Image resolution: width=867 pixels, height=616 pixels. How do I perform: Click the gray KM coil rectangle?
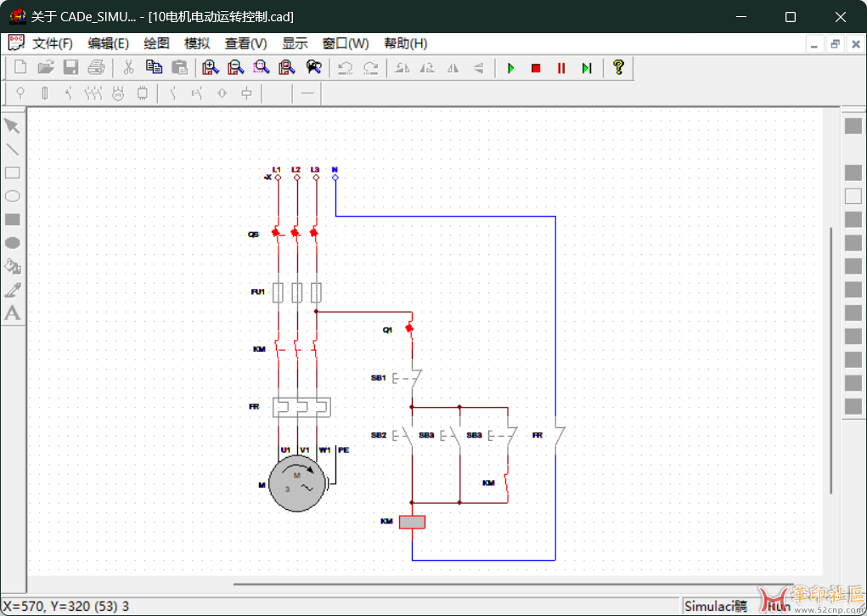(x=412, y=522)
